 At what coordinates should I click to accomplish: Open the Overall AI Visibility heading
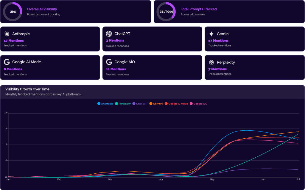[42, 9]
